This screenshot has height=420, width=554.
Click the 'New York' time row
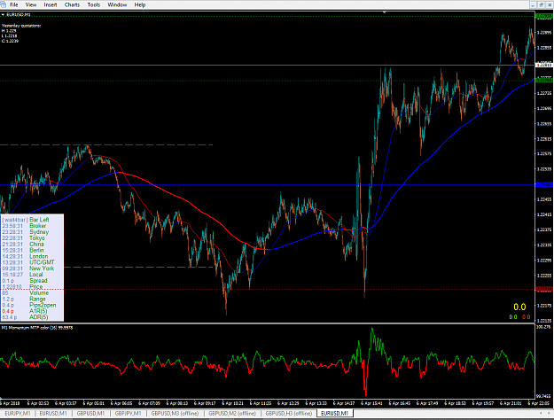28,268
